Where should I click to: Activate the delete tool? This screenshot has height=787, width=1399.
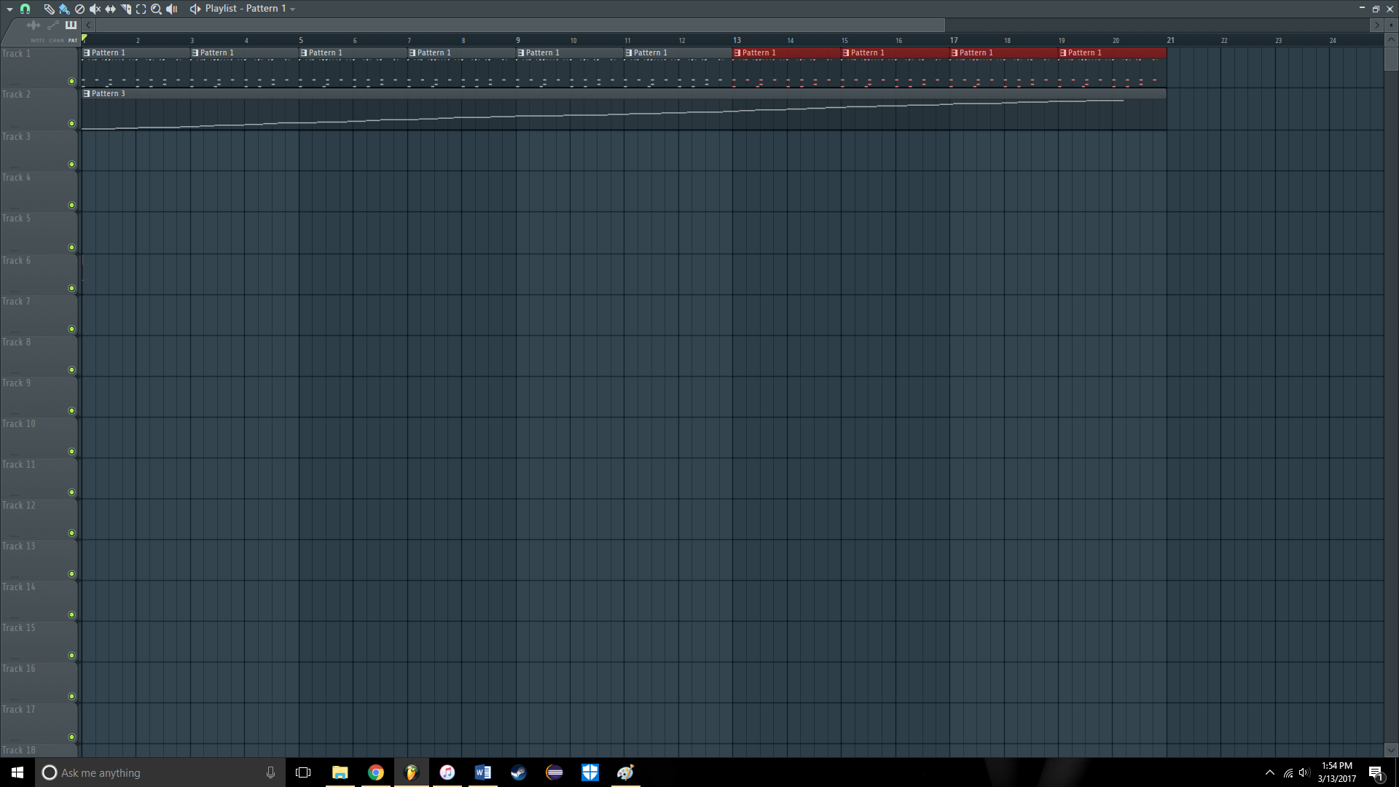(x=80, y=9)
